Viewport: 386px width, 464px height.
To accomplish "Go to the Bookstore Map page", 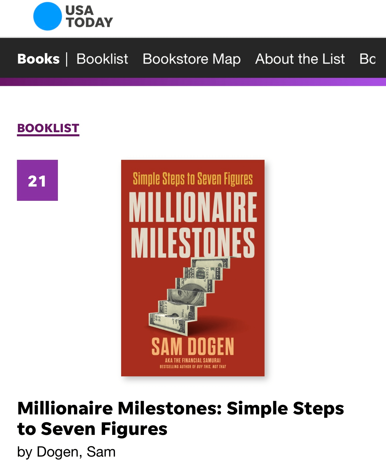I will click(x=192, y=59).
